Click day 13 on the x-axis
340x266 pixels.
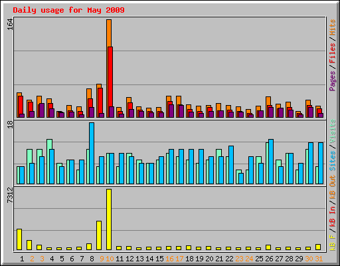[139, 259]
